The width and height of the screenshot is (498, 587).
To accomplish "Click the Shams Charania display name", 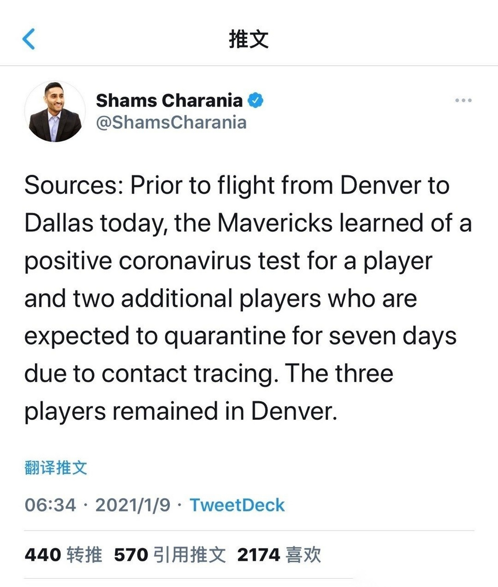I will [169, 100].
